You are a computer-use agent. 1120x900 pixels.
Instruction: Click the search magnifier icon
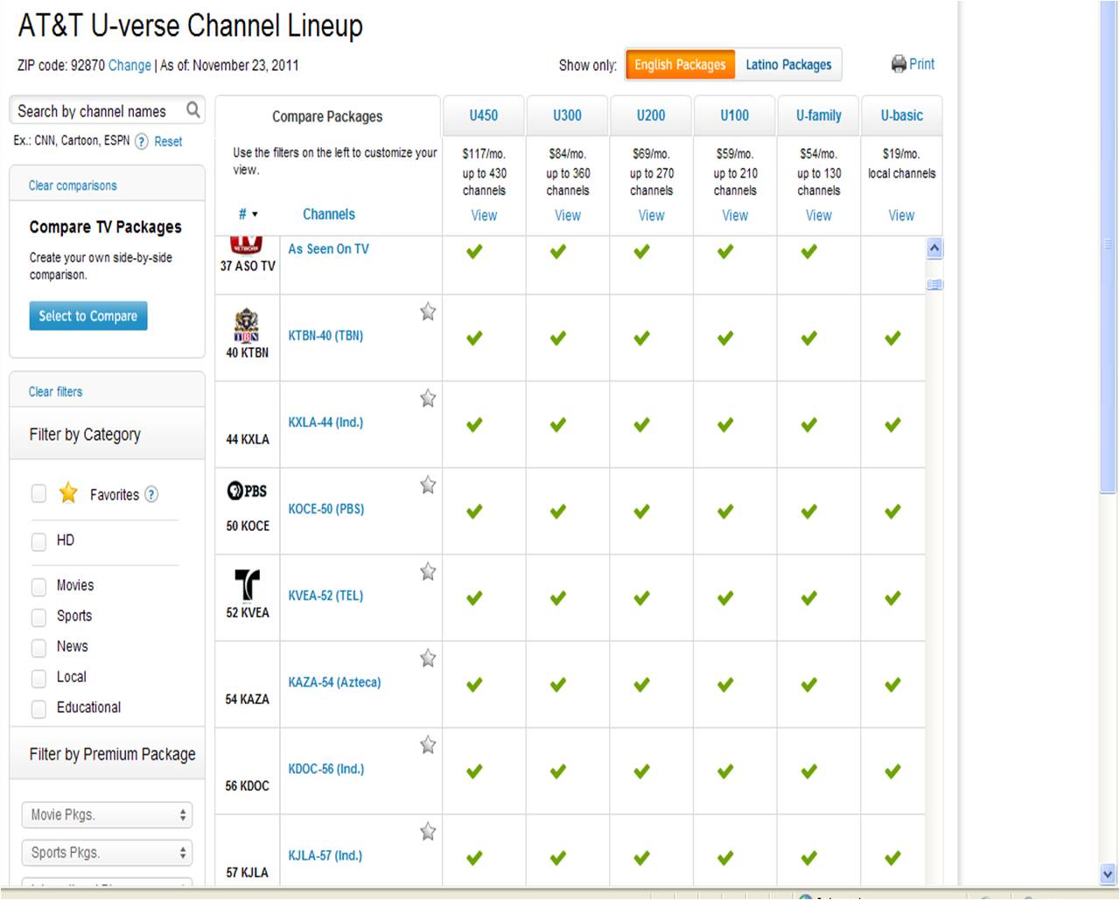[193, 110]
